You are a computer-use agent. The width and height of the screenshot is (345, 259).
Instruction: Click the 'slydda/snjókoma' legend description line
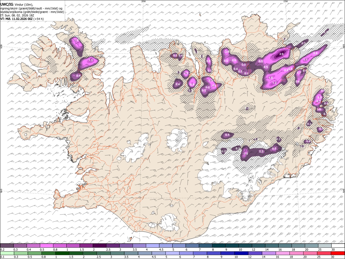pos(32,12)
